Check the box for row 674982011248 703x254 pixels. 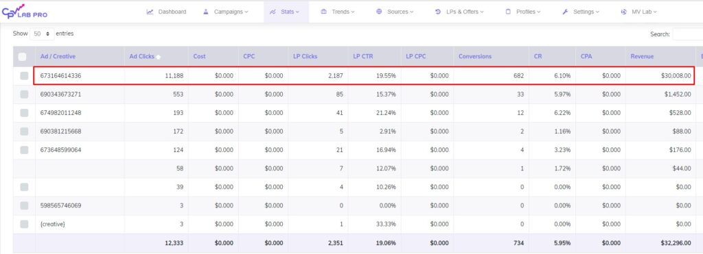click(x=24, y=113)
